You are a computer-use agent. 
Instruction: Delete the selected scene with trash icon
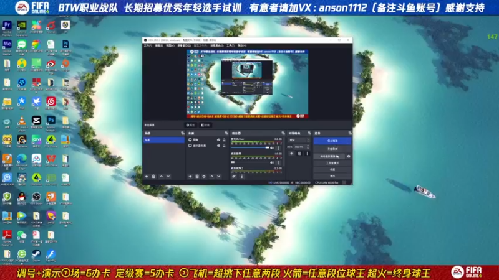tap(153, 176)
